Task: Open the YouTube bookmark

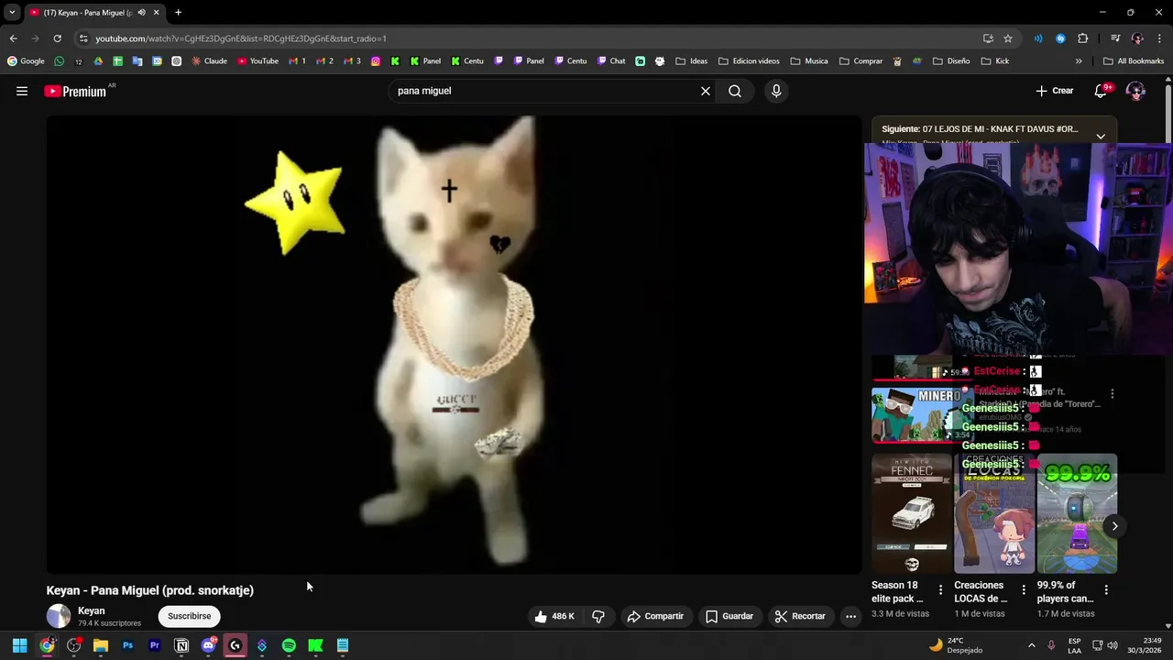Action: pos(258,61)
